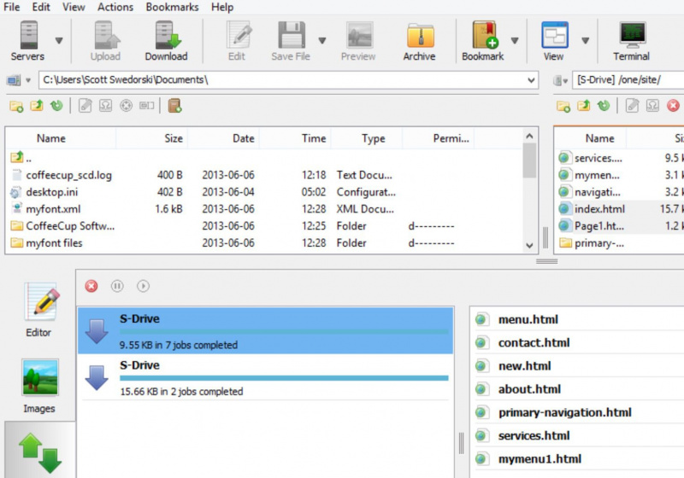This screenshot has width=684, height=478.
Task: Click the remote path field [S-Drive] /one/site/
Action: [x=628, y=80]
